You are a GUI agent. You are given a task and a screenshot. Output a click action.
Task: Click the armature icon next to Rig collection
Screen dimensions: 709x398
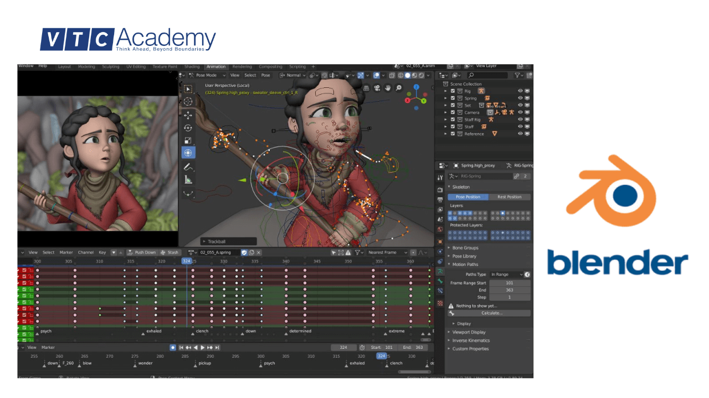pyautogui.click(x=481, y=91)
